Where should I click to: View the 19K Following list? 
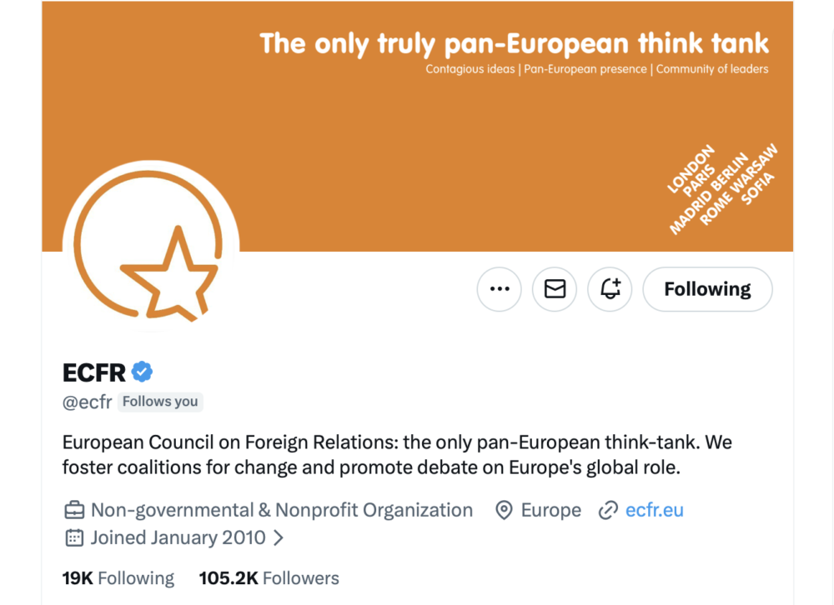118,578
